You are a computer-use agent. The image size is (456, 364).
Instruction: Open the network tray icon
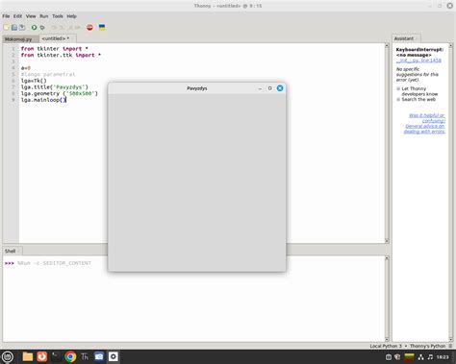420,357
